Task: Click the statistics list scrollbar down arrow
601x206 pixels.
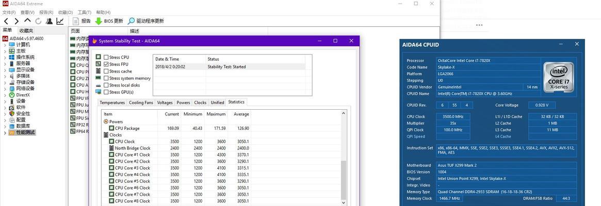Action: pyautogui.click(x=344, y=202)
